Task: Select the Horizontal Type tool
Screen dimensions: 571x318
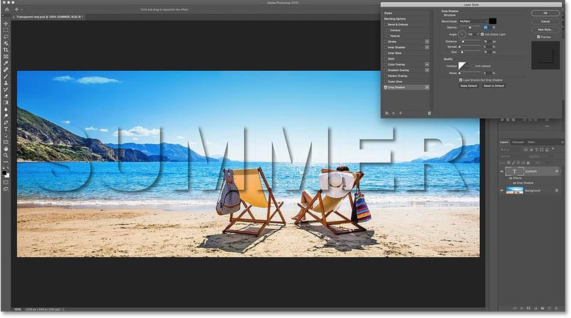Action: [6, 129]
